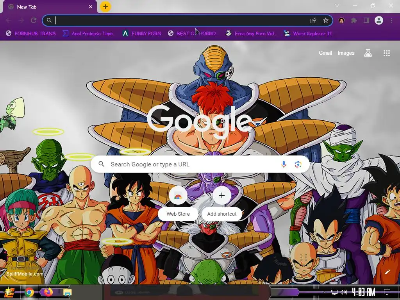Reload the page with the refresh icon
The width and height of the screenshot is (400, 300).
point(34,20)
